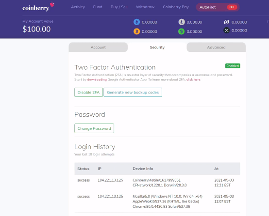Click the Disable 2FA button
Viewport: 269px width, 216px height.
88,93
